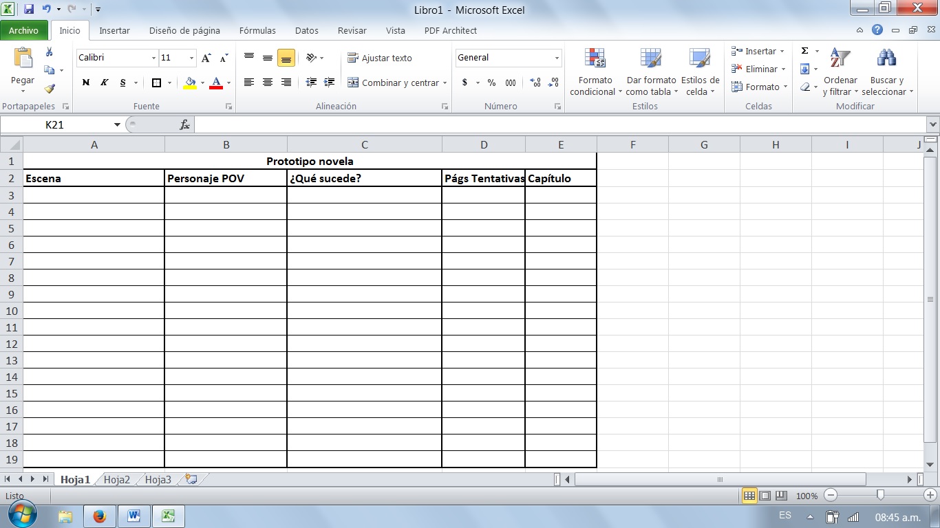This screenshot has height=528, width=940.
Task: Click the Copy icon in Portapapeles
Action: pos(49,70)
